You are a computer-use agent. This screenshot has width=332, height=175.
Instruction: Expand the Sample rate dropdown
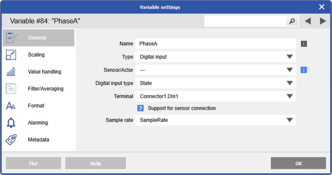coord(290,120)
